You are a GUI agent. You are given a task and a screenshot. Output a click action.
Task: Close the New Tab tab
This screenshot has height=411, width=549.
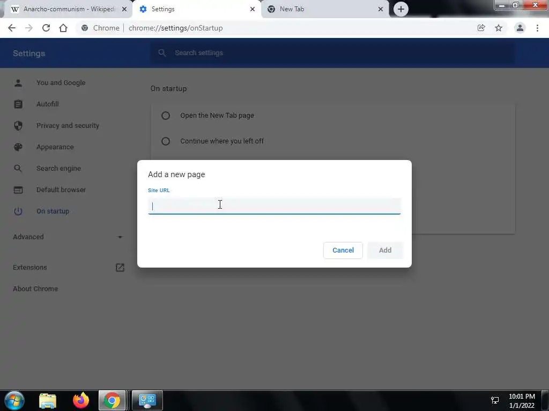pyautogui.click(x=381, y=9)
